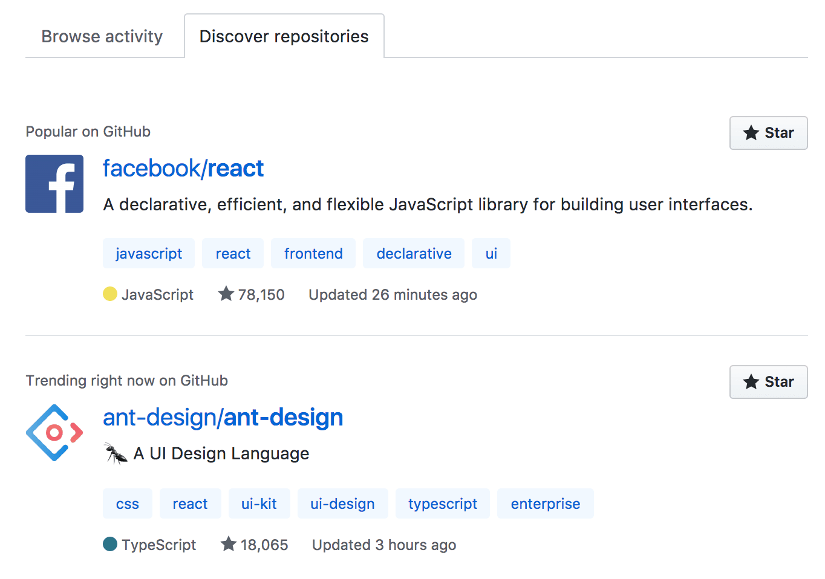Viewport: 825px width, 579px height.
Task: Star the ant-design repository
Action: point(768,382)
